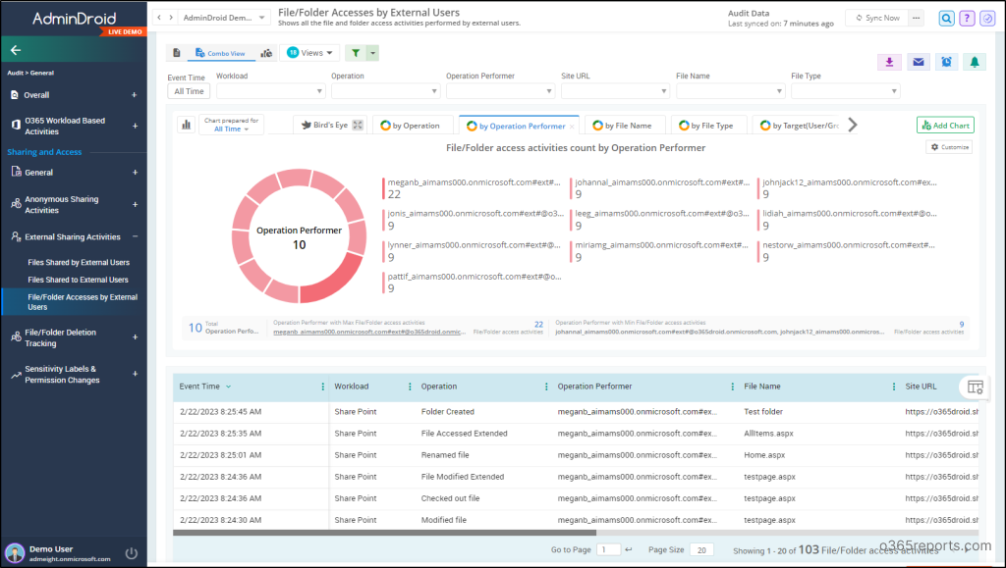This screenshot has width=1006, height=568.
Task: Expand Sensitivity Labels & Permission Changes section
Action: [x=135, y=374]
